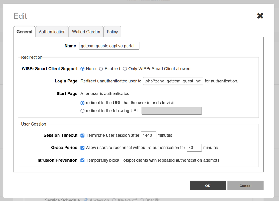The image size is (279, 201).
Task: Click the Start Page custom URL field
Action: 171,111
